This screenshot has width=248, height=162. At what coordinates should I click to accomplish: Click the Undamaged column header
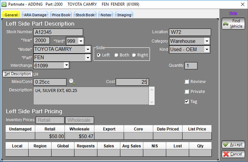point(20,129)
